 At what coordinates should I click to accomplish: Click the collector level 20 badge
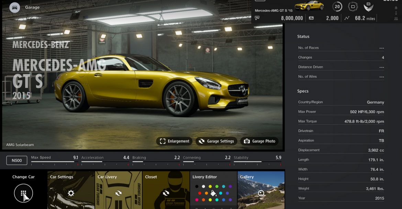pyautogui.click(x=337, y=7)
